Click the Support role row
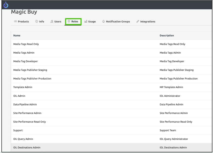This screenshot has height=153, width=213. coord(18,130)
